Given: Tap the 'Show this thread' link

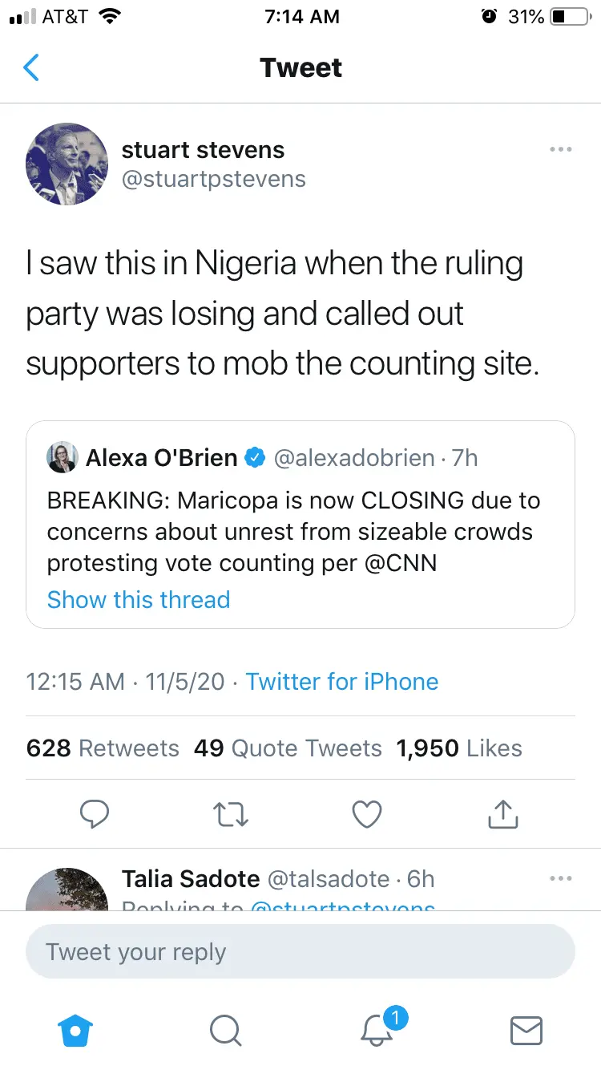Looking at the screenshot, I should 139,600.
